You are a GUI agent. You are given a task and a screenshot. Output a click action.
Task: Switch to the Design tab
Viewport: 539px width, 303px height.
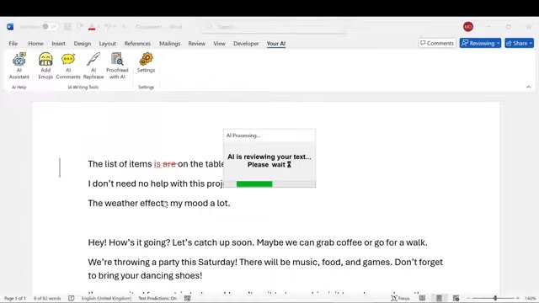[x=83, y=43]
